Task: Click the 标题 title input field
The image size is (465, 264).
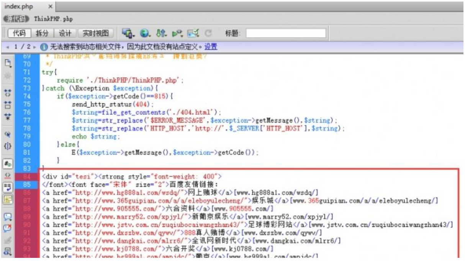Action: point(285,33)
